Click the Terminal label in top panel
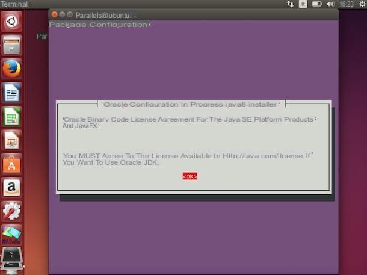367x275 pixels. coord(14,4)
